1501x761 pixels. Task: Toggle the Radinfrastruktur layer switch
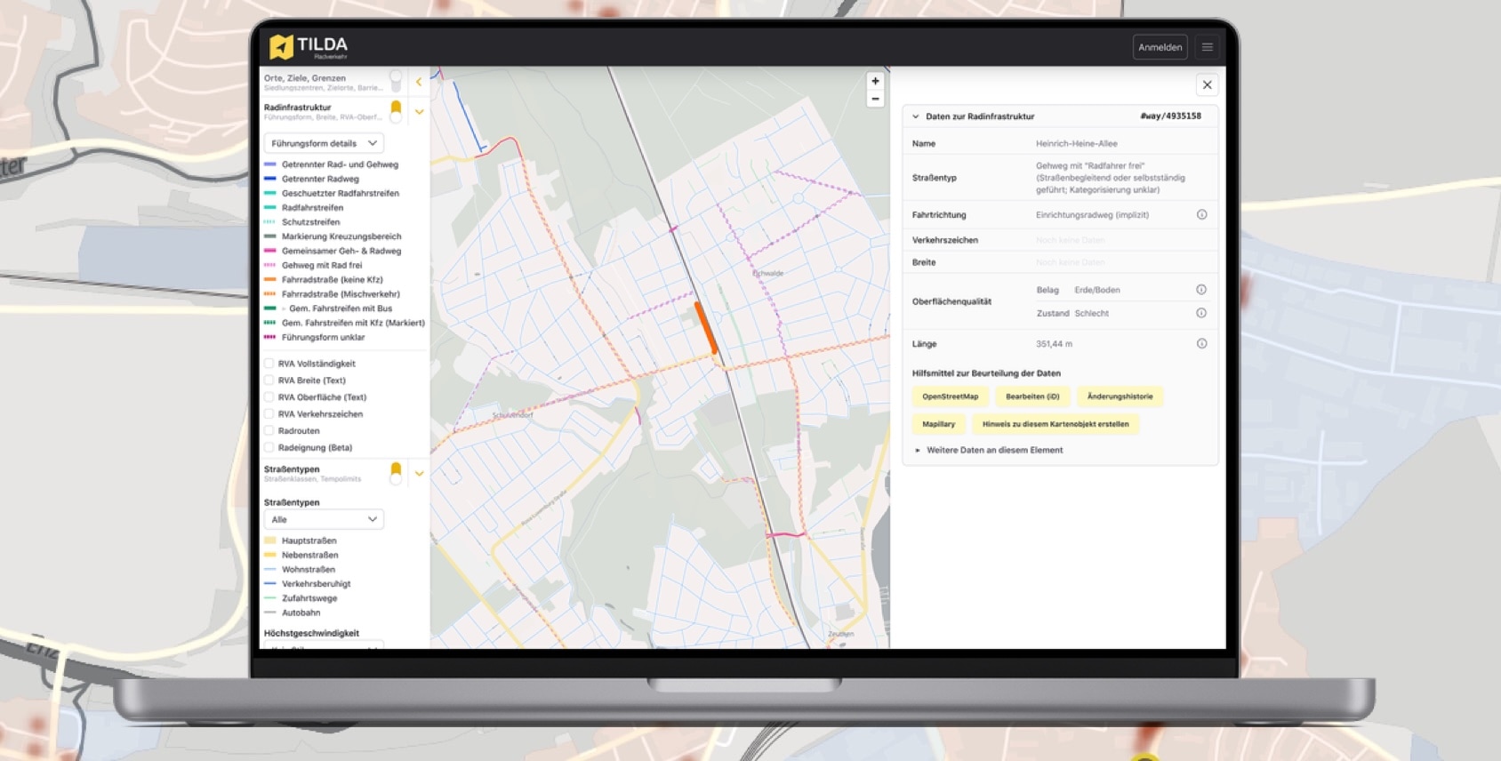pyautogui.click(x=396, y=111)
